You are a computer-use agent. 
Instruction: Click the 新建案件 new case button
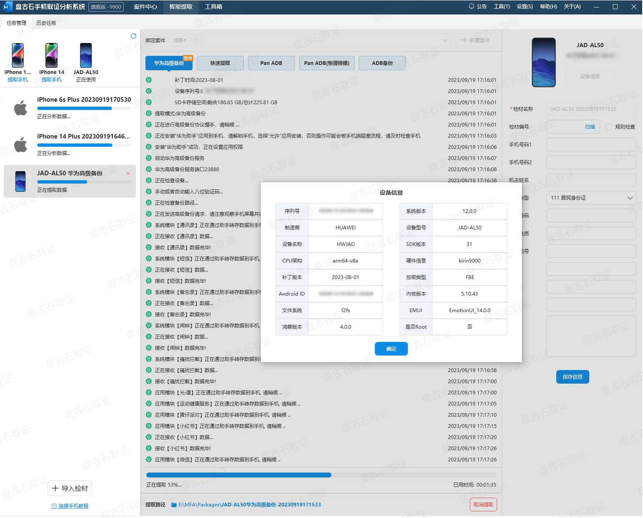(476, 41)
